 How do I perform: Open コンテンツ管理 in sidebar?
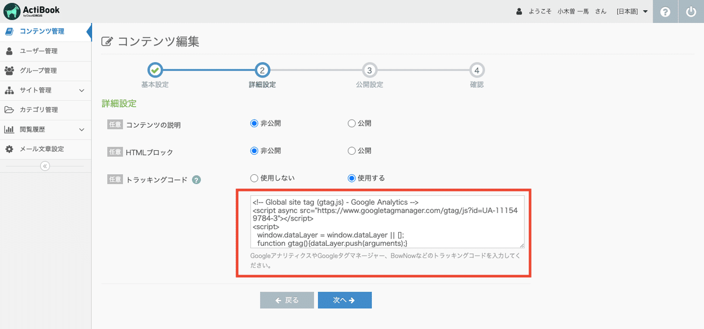[46, 31]
